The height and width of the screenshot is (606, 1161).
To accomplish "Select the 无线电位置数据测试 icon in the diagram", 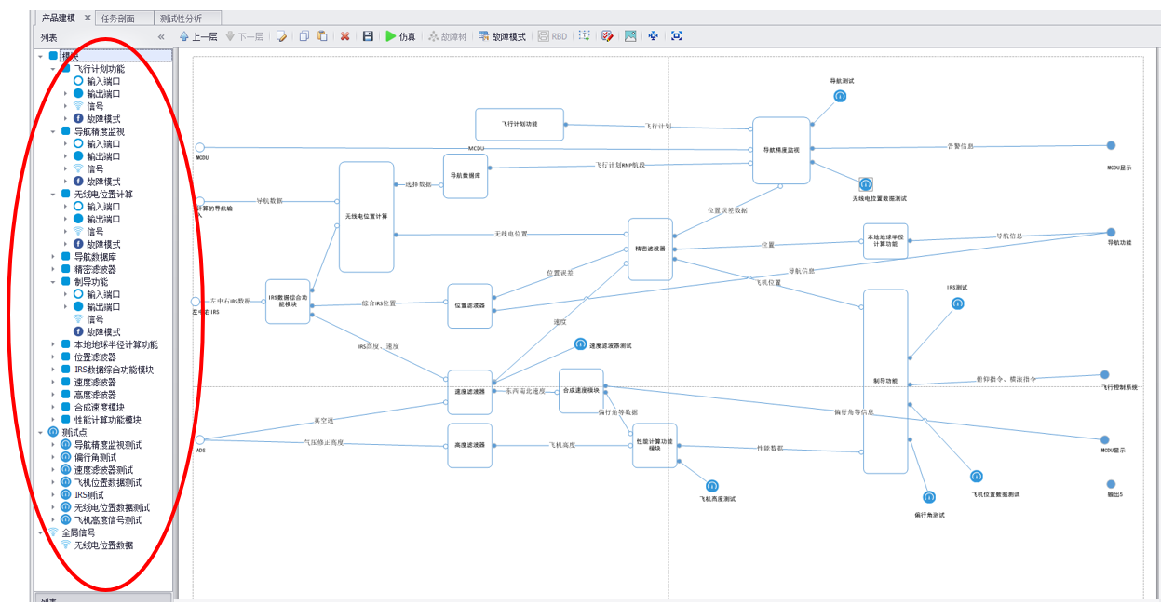I will coord(866,184).
